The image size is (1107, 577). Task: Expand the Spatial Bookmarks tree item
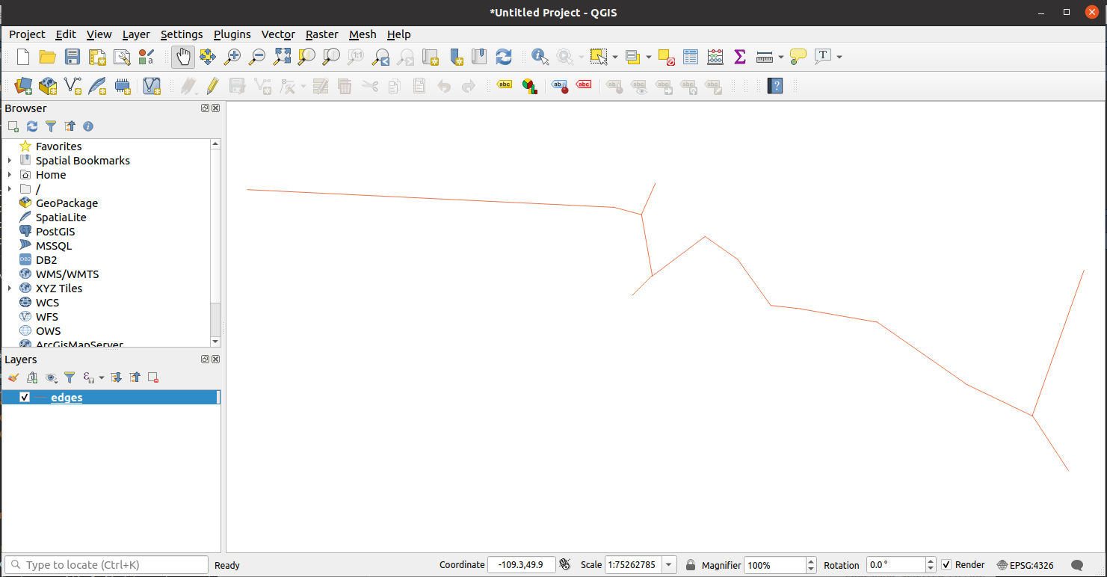pyautogui.click(x=9, y=161)
